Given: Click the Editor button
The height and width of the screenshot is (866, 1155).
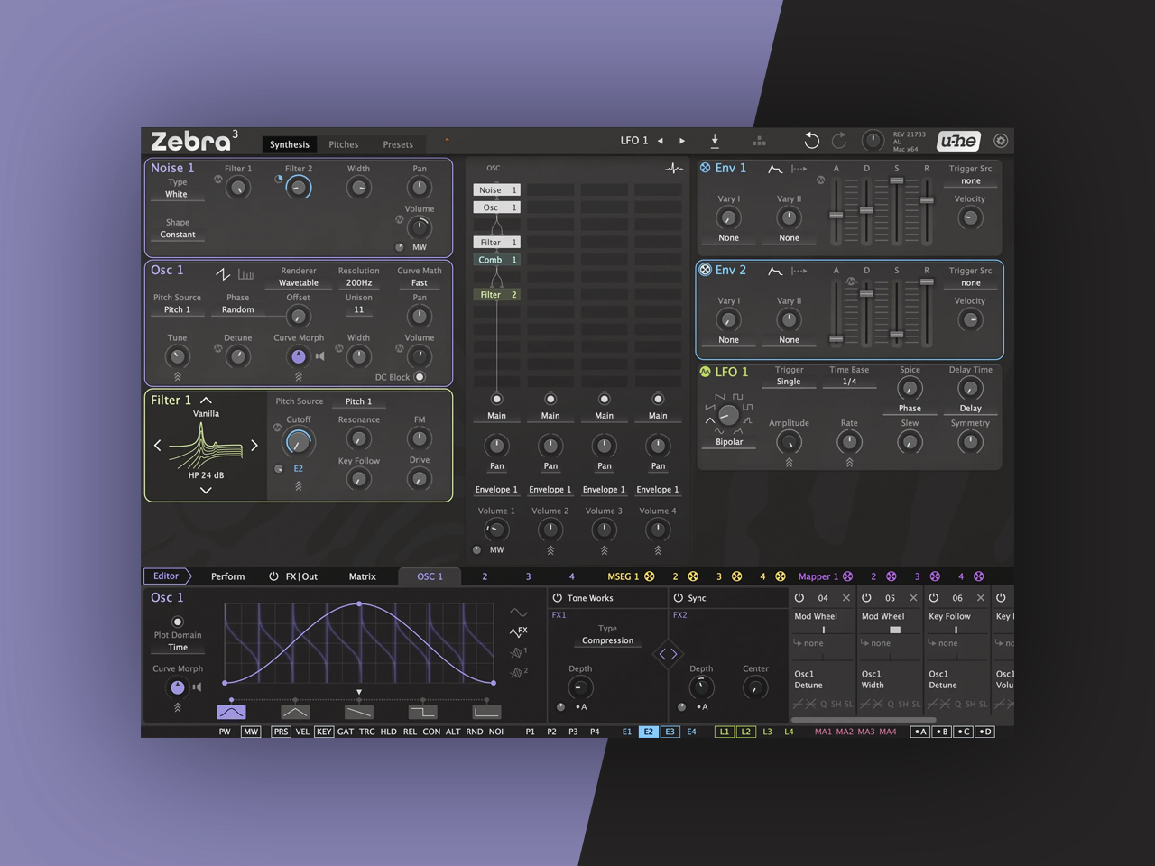Looking at the screenshot, I should coord(166,576).
